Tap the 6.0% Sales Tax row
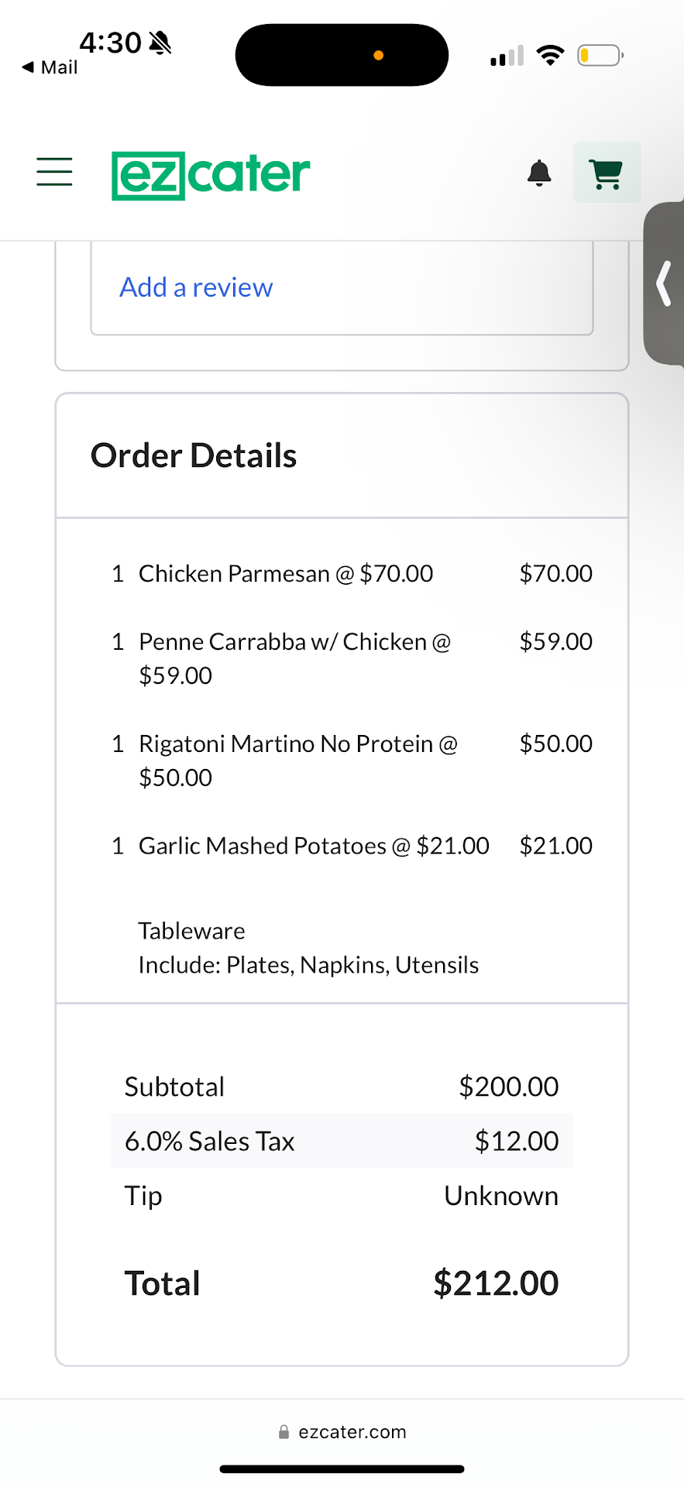684x1487 pixels. (342, 1141)
